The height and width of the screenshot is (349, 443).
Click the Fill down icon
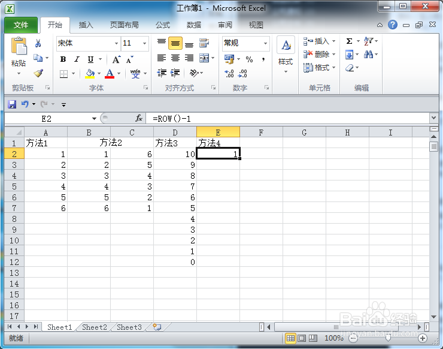tap(349, 55)
